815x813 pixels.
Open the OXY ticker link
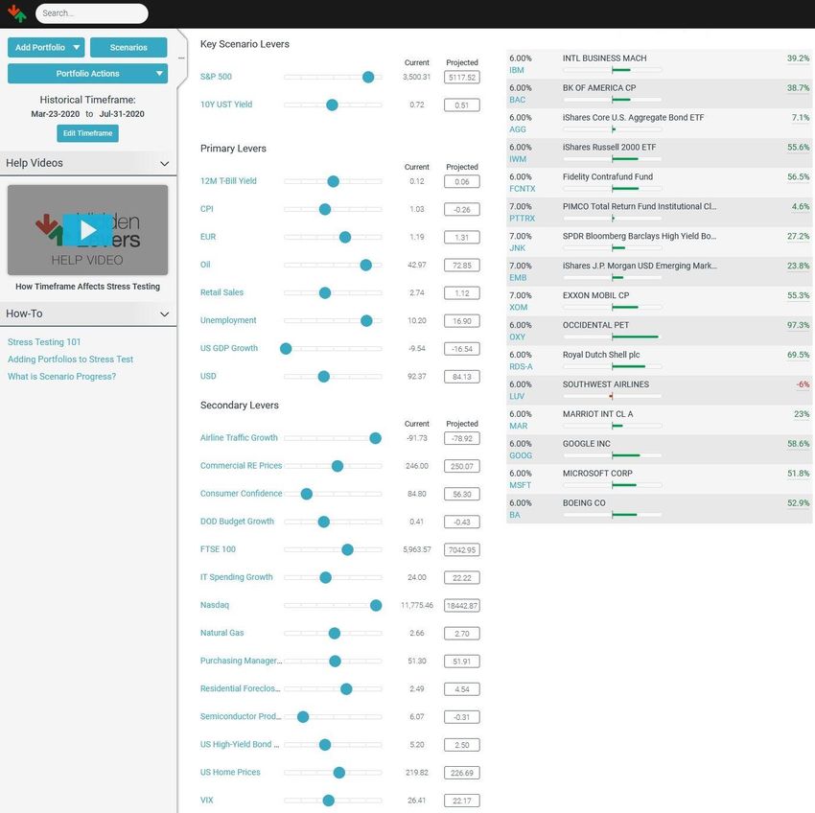click(x=518, y=337)
